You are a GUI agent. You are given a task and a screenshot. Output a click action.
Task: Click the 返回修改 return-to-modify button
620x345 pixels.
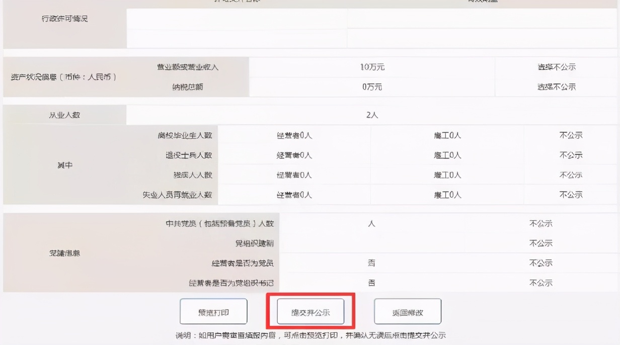tap(408, 311)
